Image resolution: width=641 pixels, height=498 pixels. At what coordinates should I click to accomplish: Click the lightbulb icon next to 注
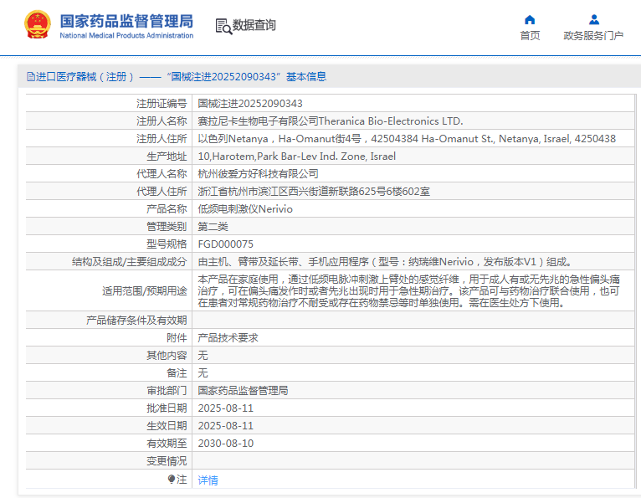pos(172,480)
